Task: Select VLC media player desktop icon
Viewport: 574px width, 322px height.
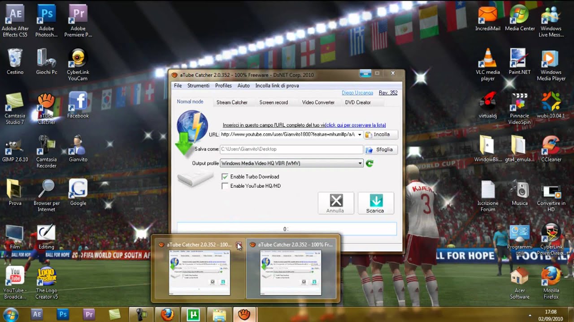Action: click(x=488, y=65)
